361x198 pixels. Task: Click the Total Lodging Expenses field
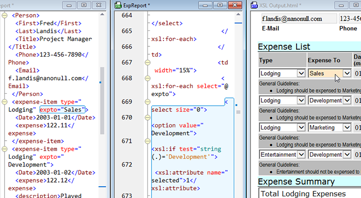click(x=309, y=193)
